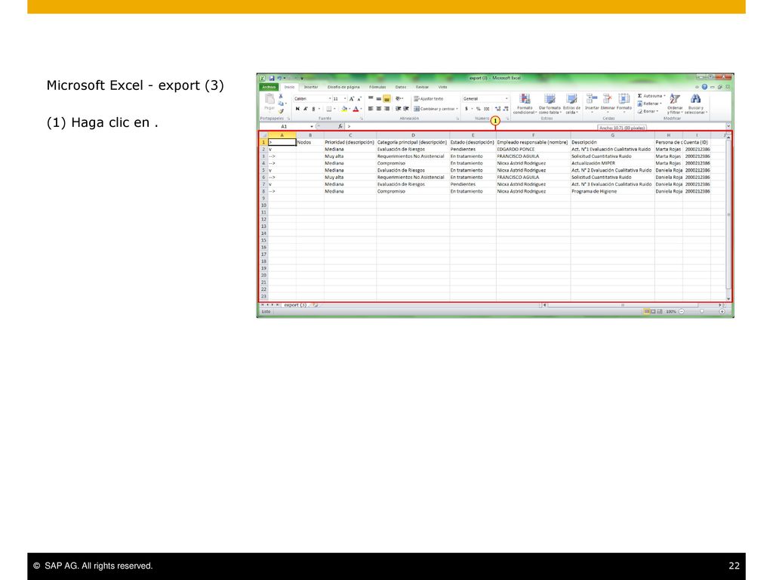The image size is (773, 580).
Task: Insert function with fx button
Action: (340, 126)
